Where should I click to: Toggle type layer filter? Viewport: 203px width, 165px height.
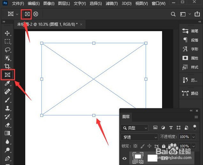pyautogui.click(x=171, y=128)
